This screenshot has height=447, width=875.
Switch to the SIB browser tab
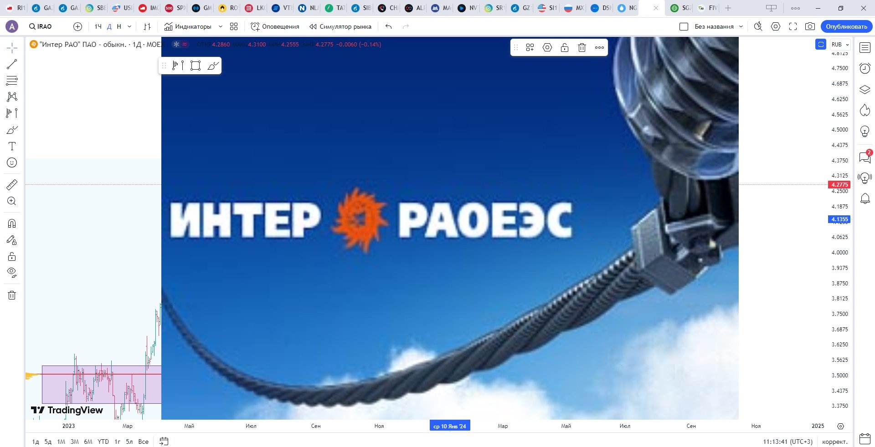click(x=361, y=8)
